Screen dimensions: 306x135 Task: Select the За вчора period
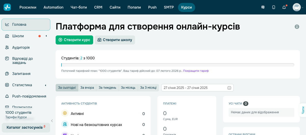point(87,88)
